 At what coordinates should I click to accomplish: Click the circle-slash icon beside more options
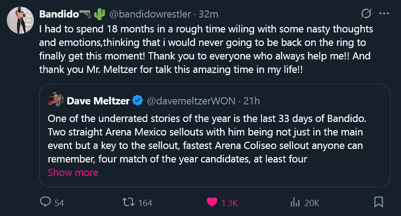point(367,14)
